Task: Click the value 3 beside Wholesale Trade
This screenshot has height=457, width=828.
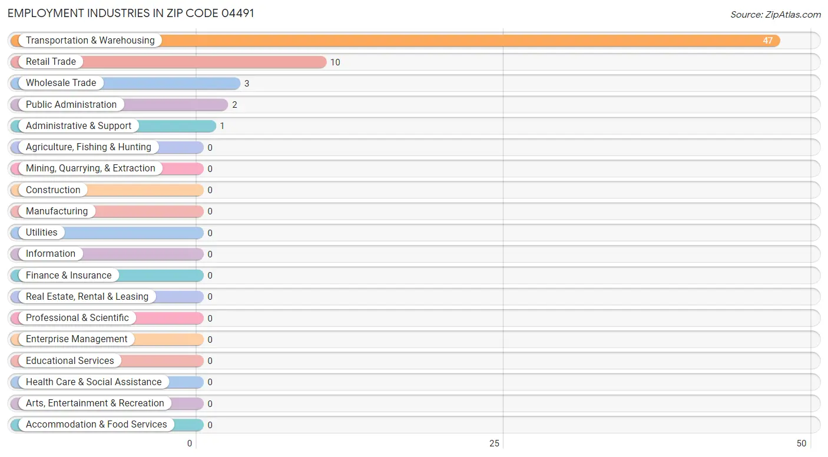Action: pyautogui.click(x=247, y=84)
